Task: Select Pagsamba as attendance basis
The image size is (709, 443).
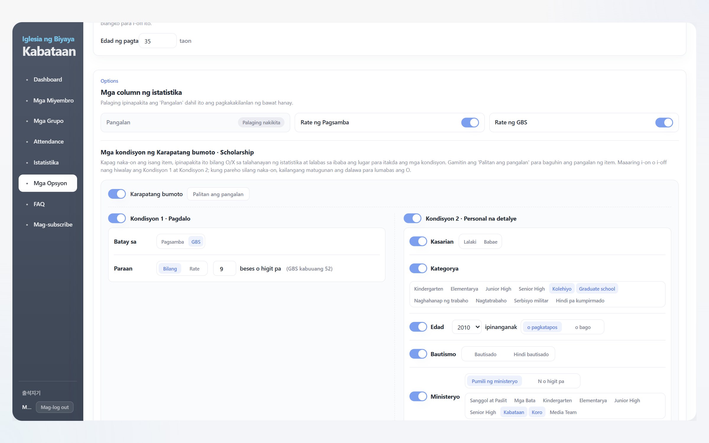Action: [173, 242]
